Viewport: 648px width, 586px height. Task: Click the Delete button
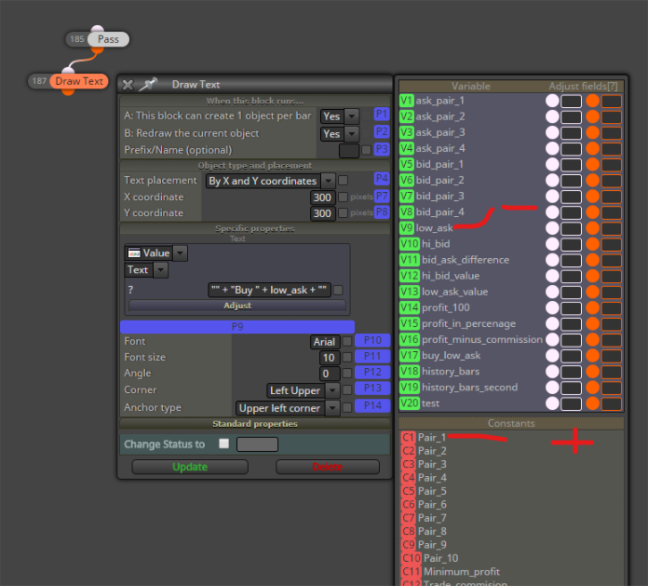pyautogui.click(x=328, y=467)
